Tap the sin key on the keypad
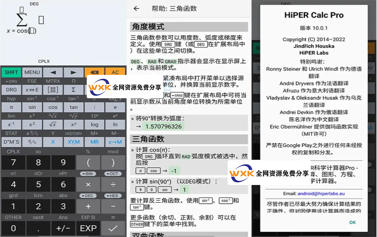377x237 pixels. [32, 107]
